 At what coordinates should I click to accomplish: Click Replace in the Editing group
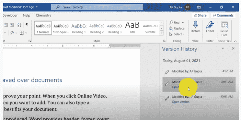pyautogui.click(x=177, y=29)
